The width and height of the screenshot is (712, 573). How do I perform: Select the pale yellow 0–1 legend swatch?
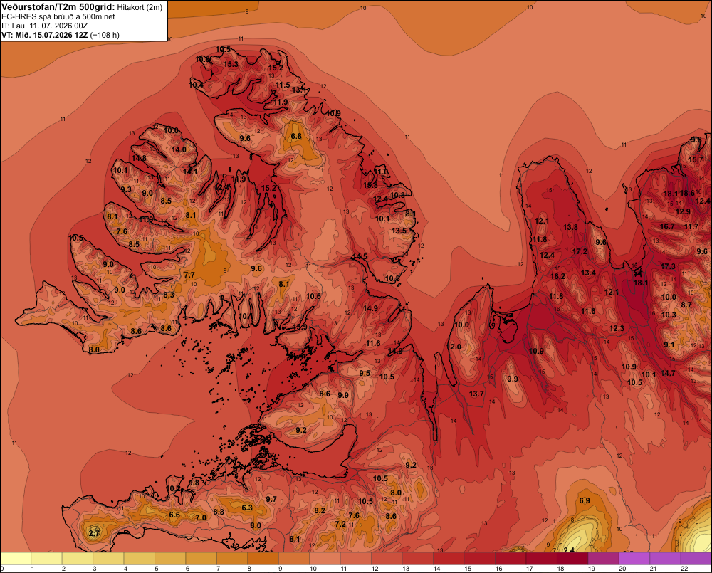[16, 559]
